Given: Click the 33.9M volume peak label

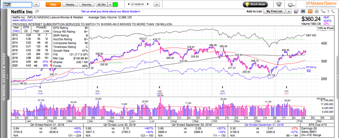Looking at the screenshot, I should [x=98, y=99].
